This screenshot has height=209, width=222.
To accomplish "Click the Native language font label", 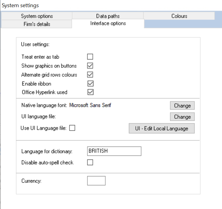I will click(44, 105).
